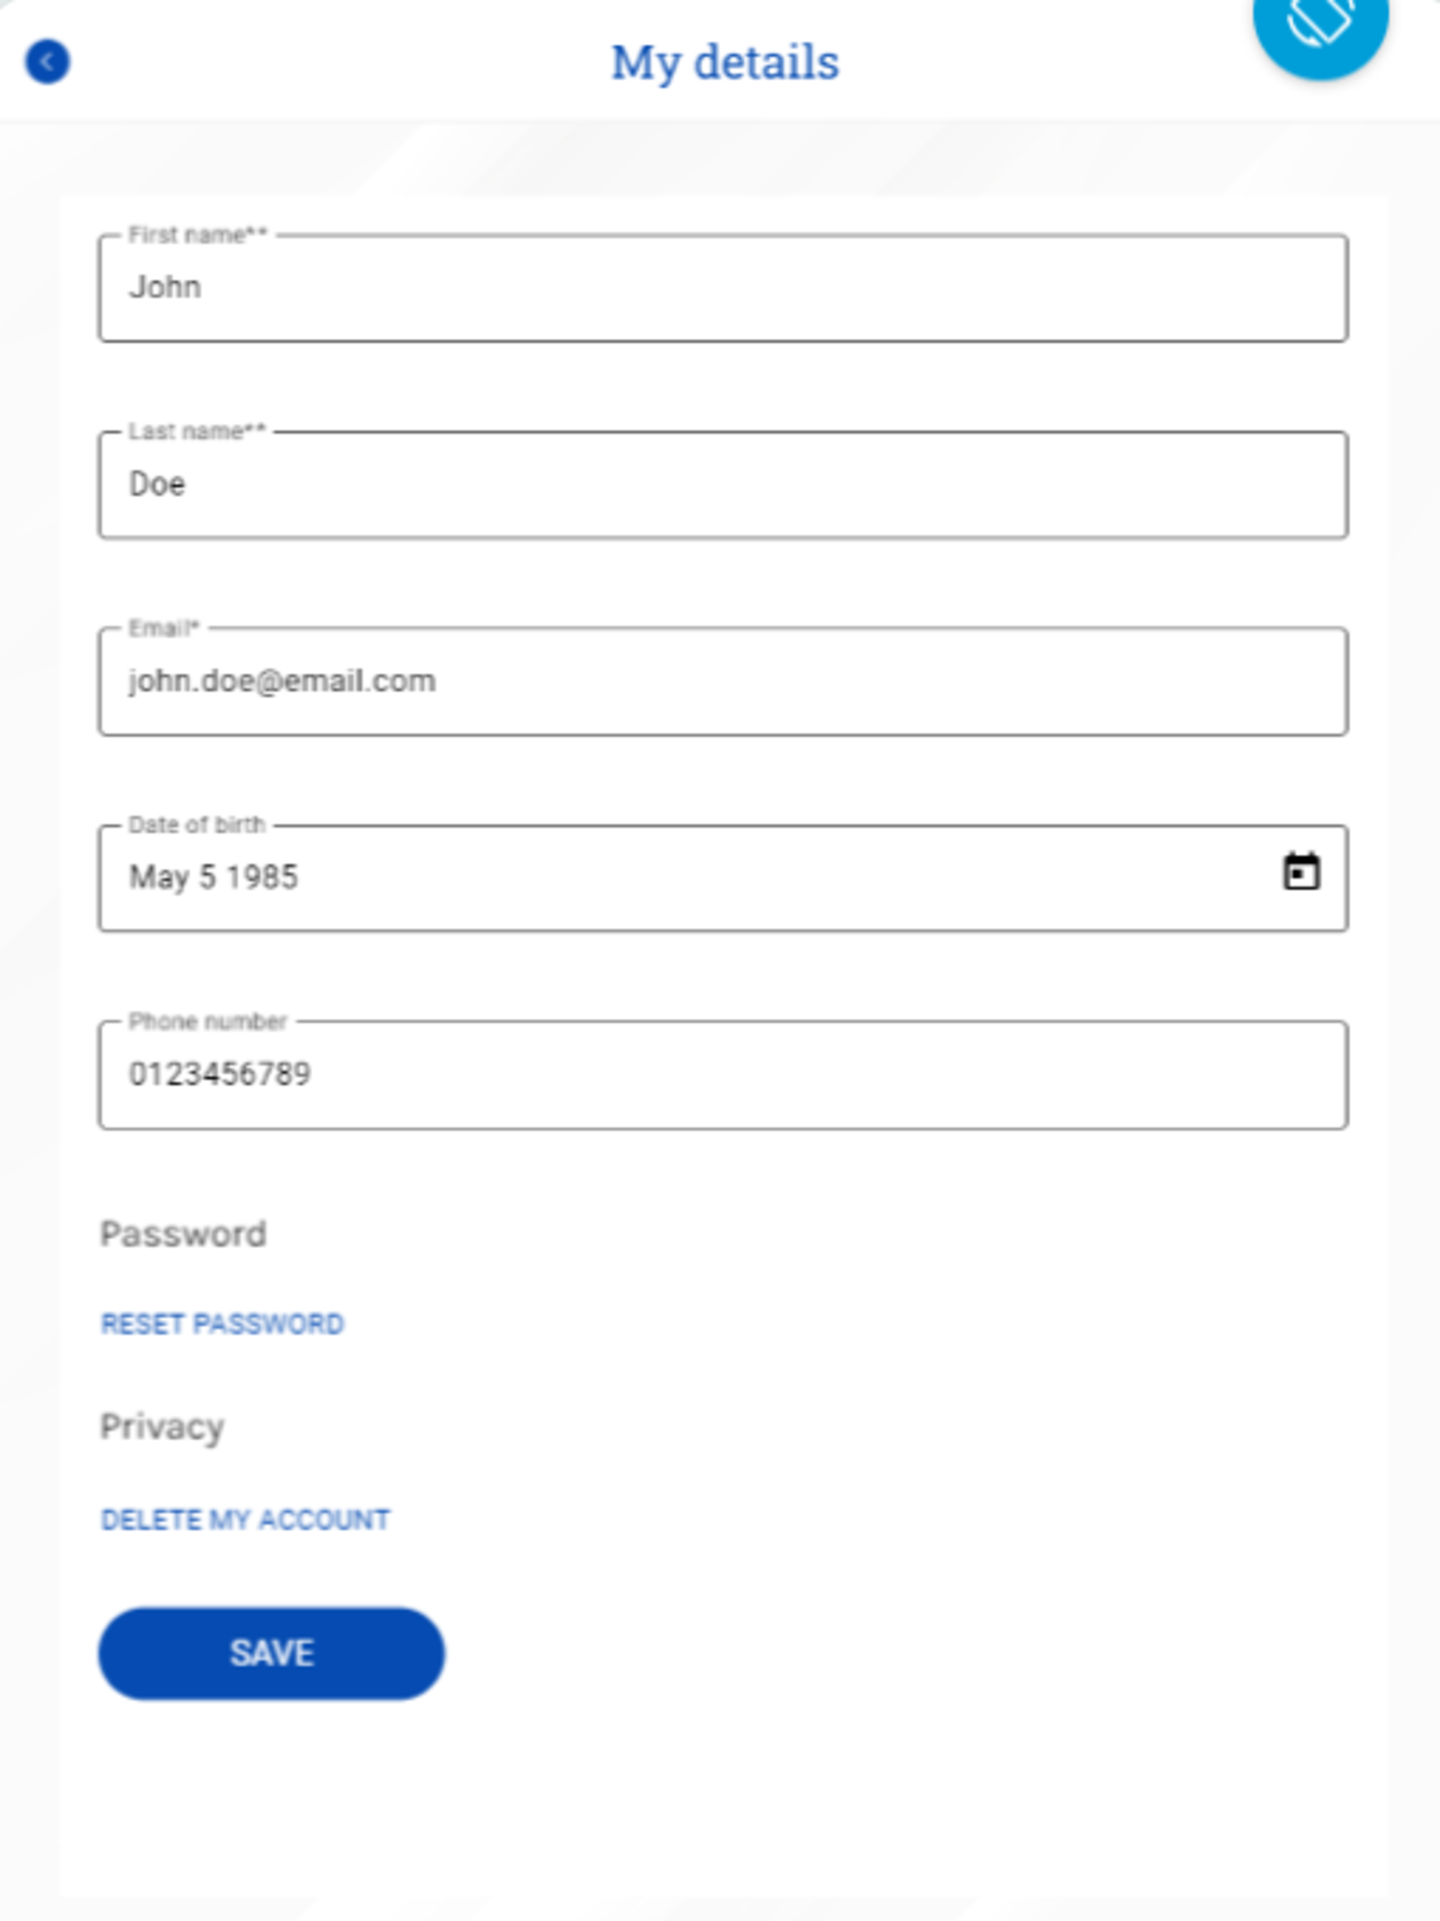1440x1921 pixels.
Task: Click the My details page title
Action: click(x=725, y=63)
